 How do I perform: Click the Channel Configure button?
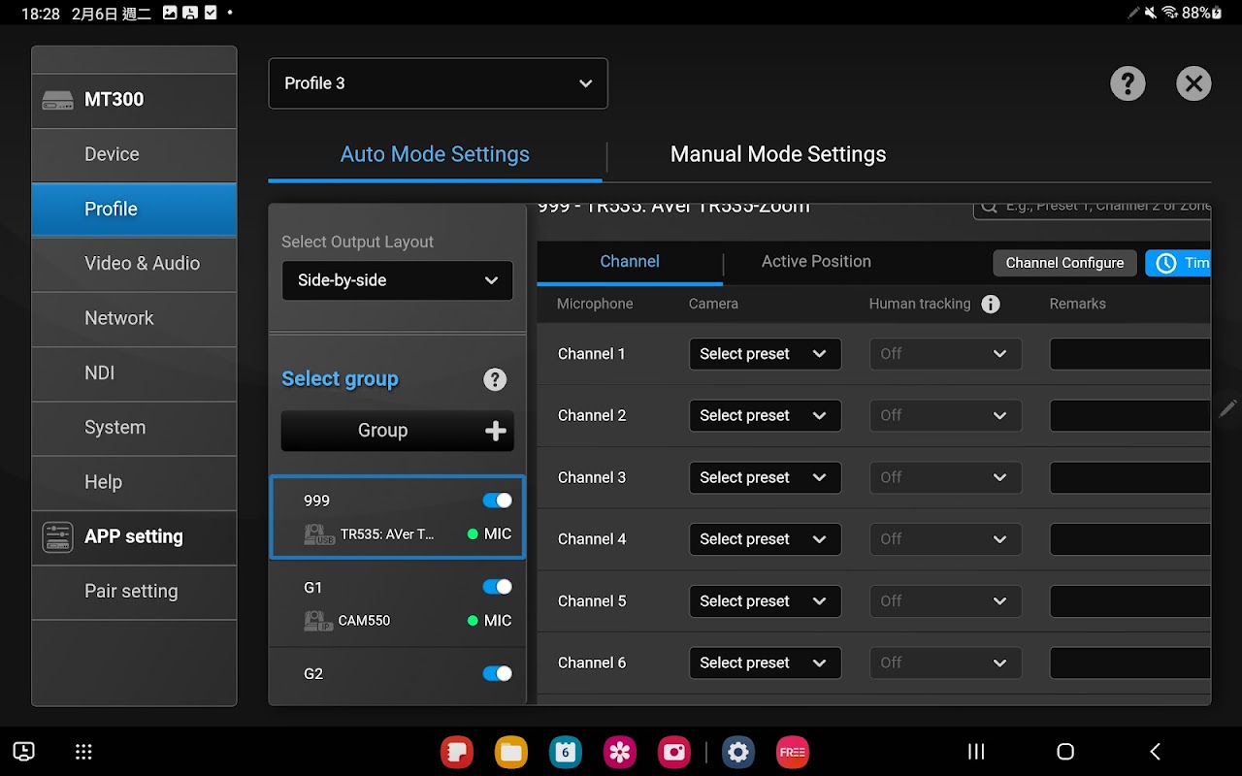click(1063, 263)
